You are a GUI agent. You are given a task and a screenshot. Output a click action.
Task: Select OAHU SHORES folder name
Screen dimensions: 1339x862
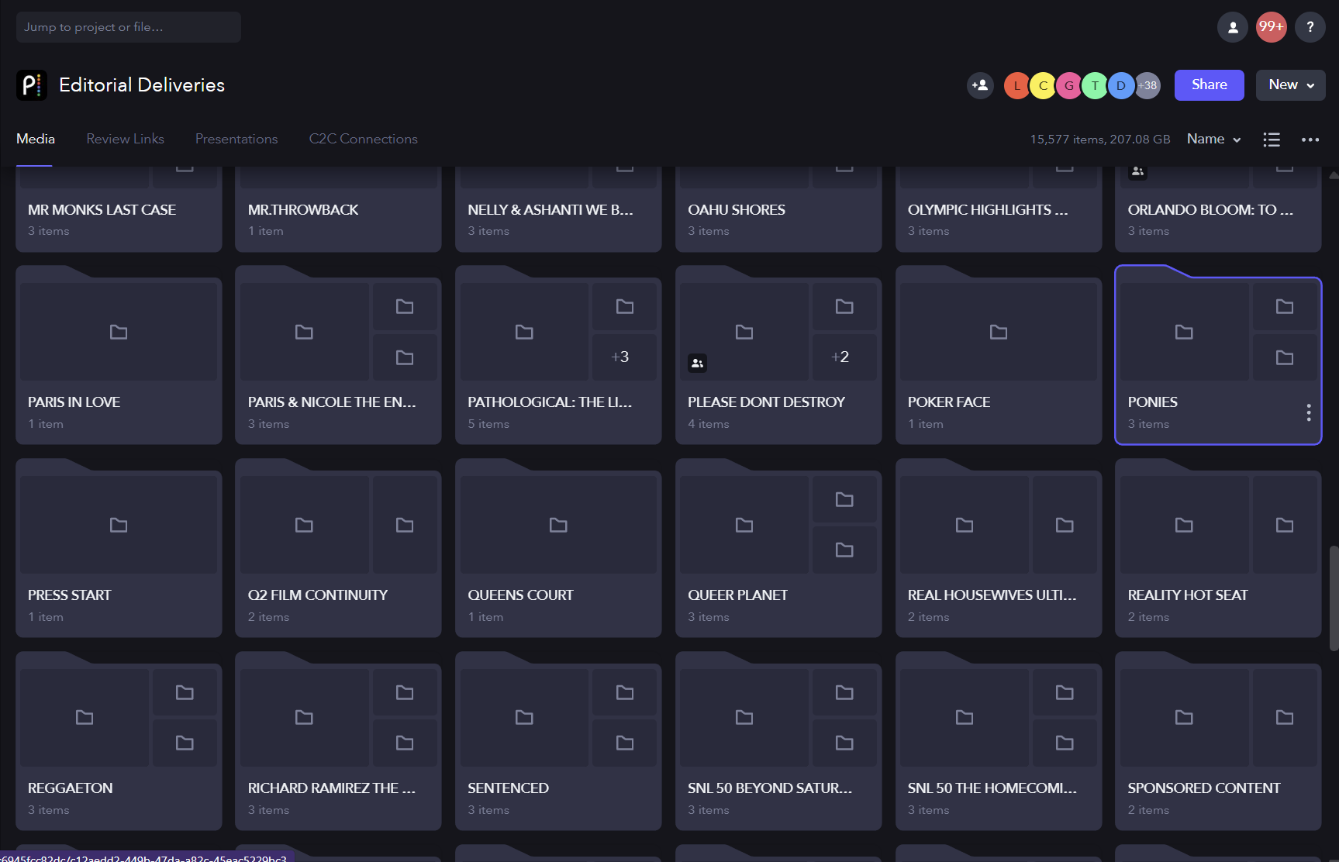pos(737,210)
